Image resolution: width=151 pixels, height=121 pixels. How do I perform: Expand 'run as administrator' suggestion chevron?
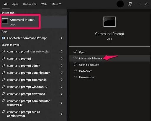tap(62, 114)
